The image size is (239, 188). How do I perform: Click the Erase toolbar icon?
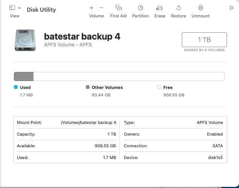point(160,8)
